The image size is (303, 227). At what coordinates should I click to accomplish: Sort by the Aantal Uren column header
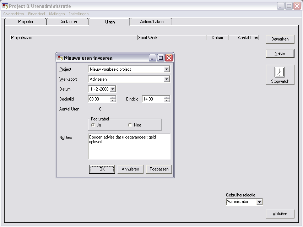[243, 38]
